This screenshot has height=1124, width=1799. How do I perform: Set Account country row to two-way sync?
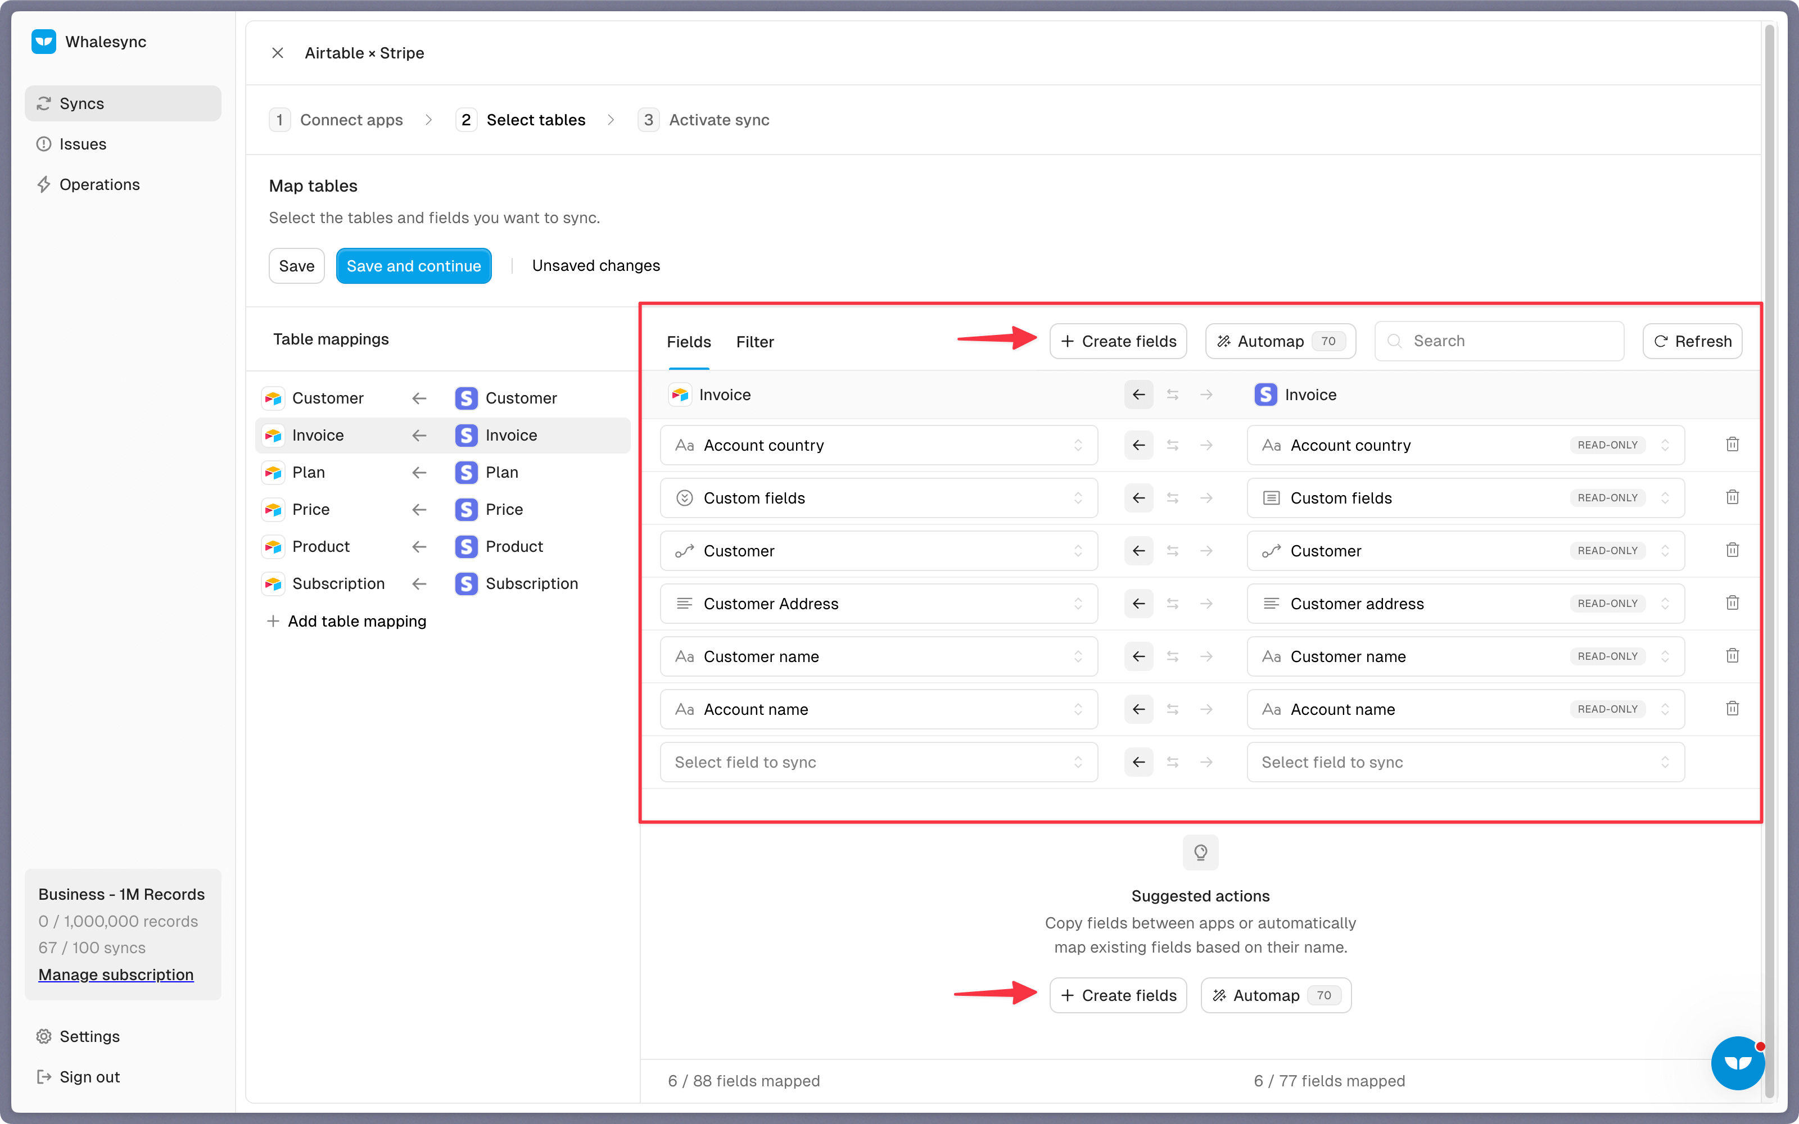(x=1172, y=445)
